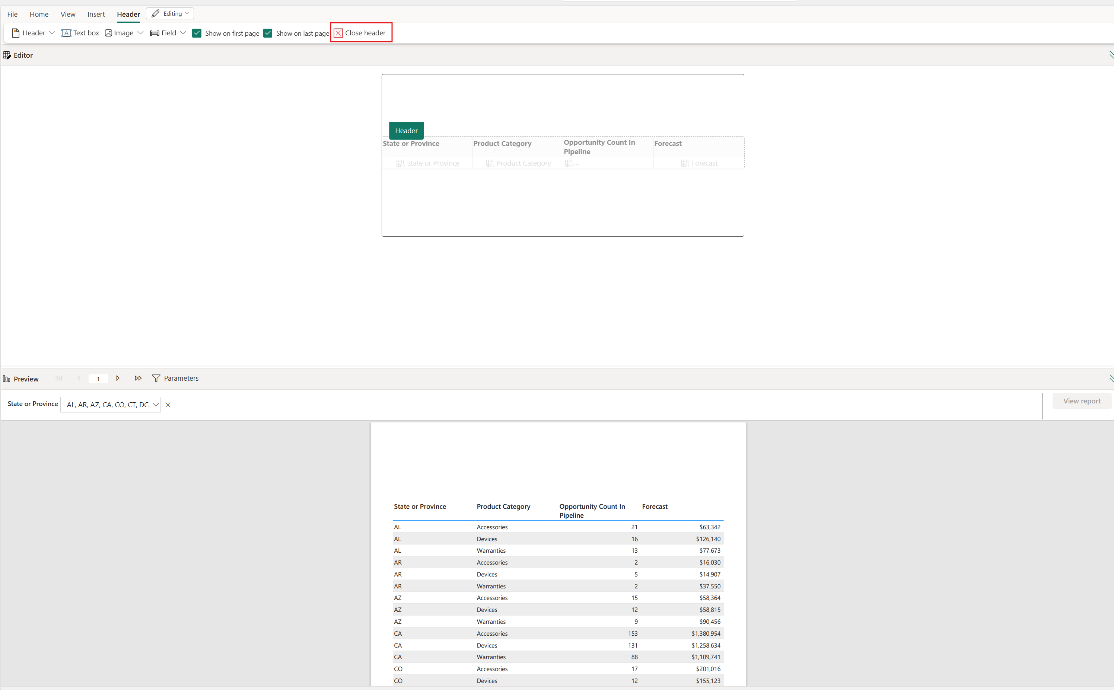
Task: Toggle Show on first page checkbox
Action: click(197, 33)
